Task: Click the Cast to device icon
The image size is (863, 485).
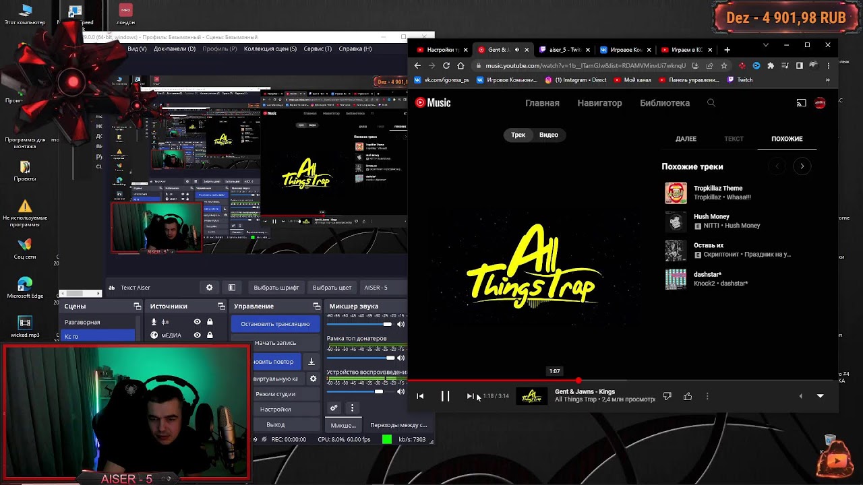Action: coord(801,103)
